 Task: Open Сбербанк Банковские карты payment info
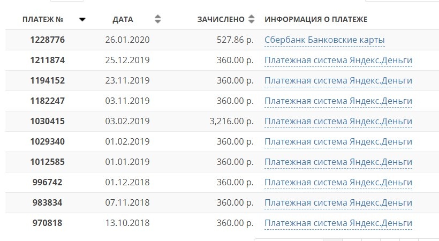point(324,40)
